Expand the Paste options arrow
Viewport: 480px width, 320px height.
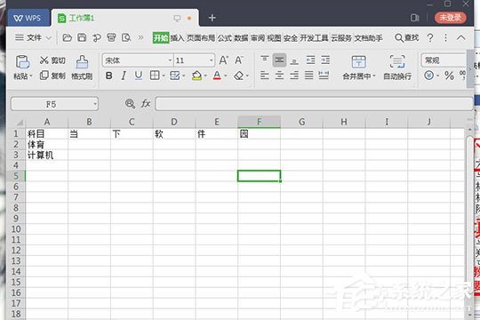[x=30, y=76]
